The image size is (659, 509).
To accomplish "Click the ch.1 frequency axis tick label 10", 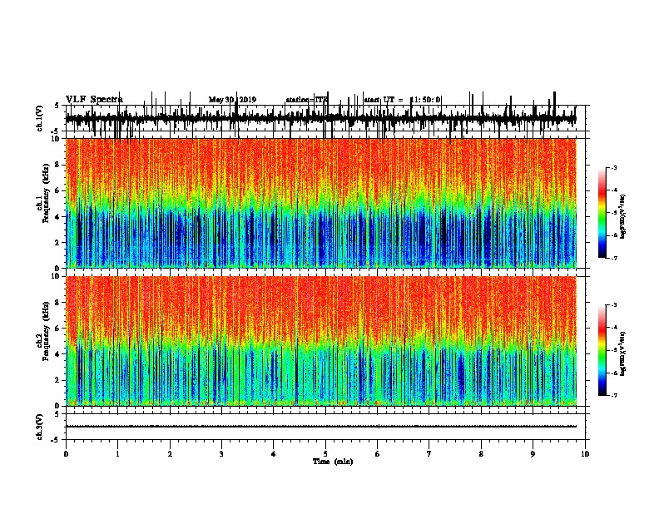I will 57,139.
